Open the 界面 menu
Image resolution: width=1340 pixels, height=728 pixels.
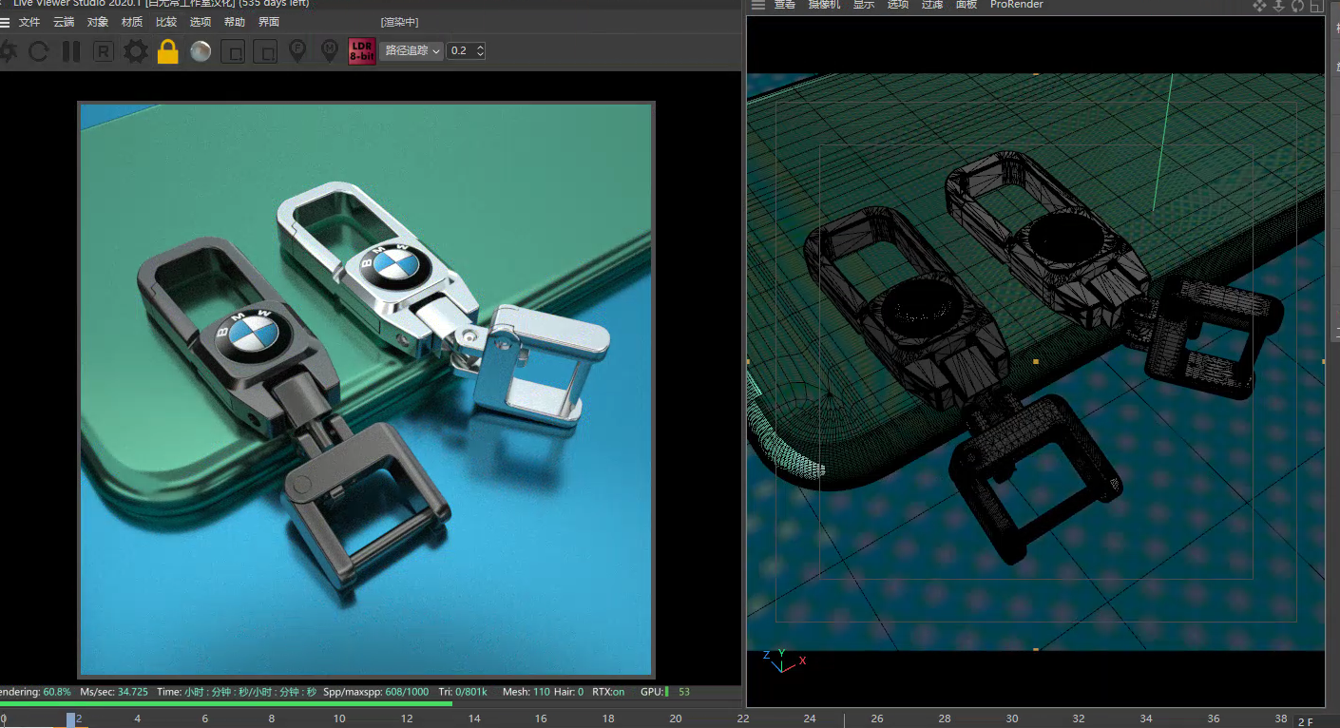click(269, 22)
